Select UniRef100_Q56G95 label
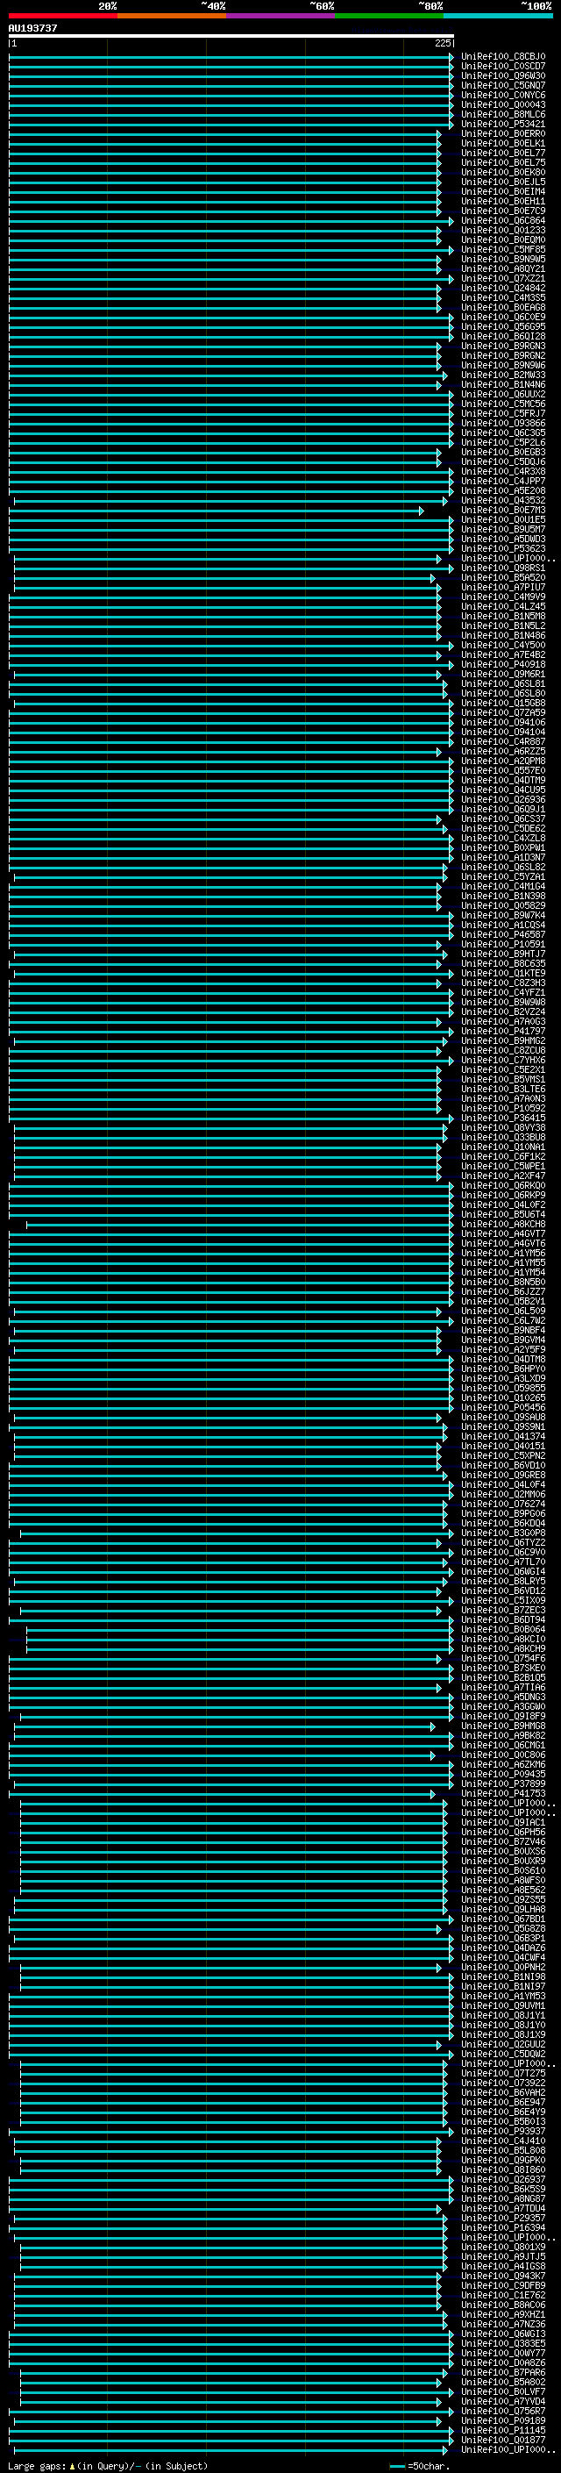This screenshot has height=2473, width=561. point(503,326)
